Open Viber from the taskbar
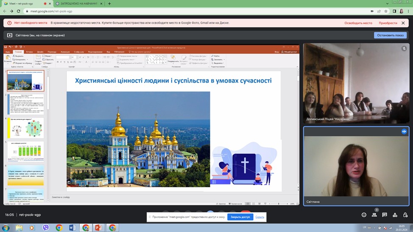Screen dimensions: 413x232 pyautogui.click(x=45, y=227)
